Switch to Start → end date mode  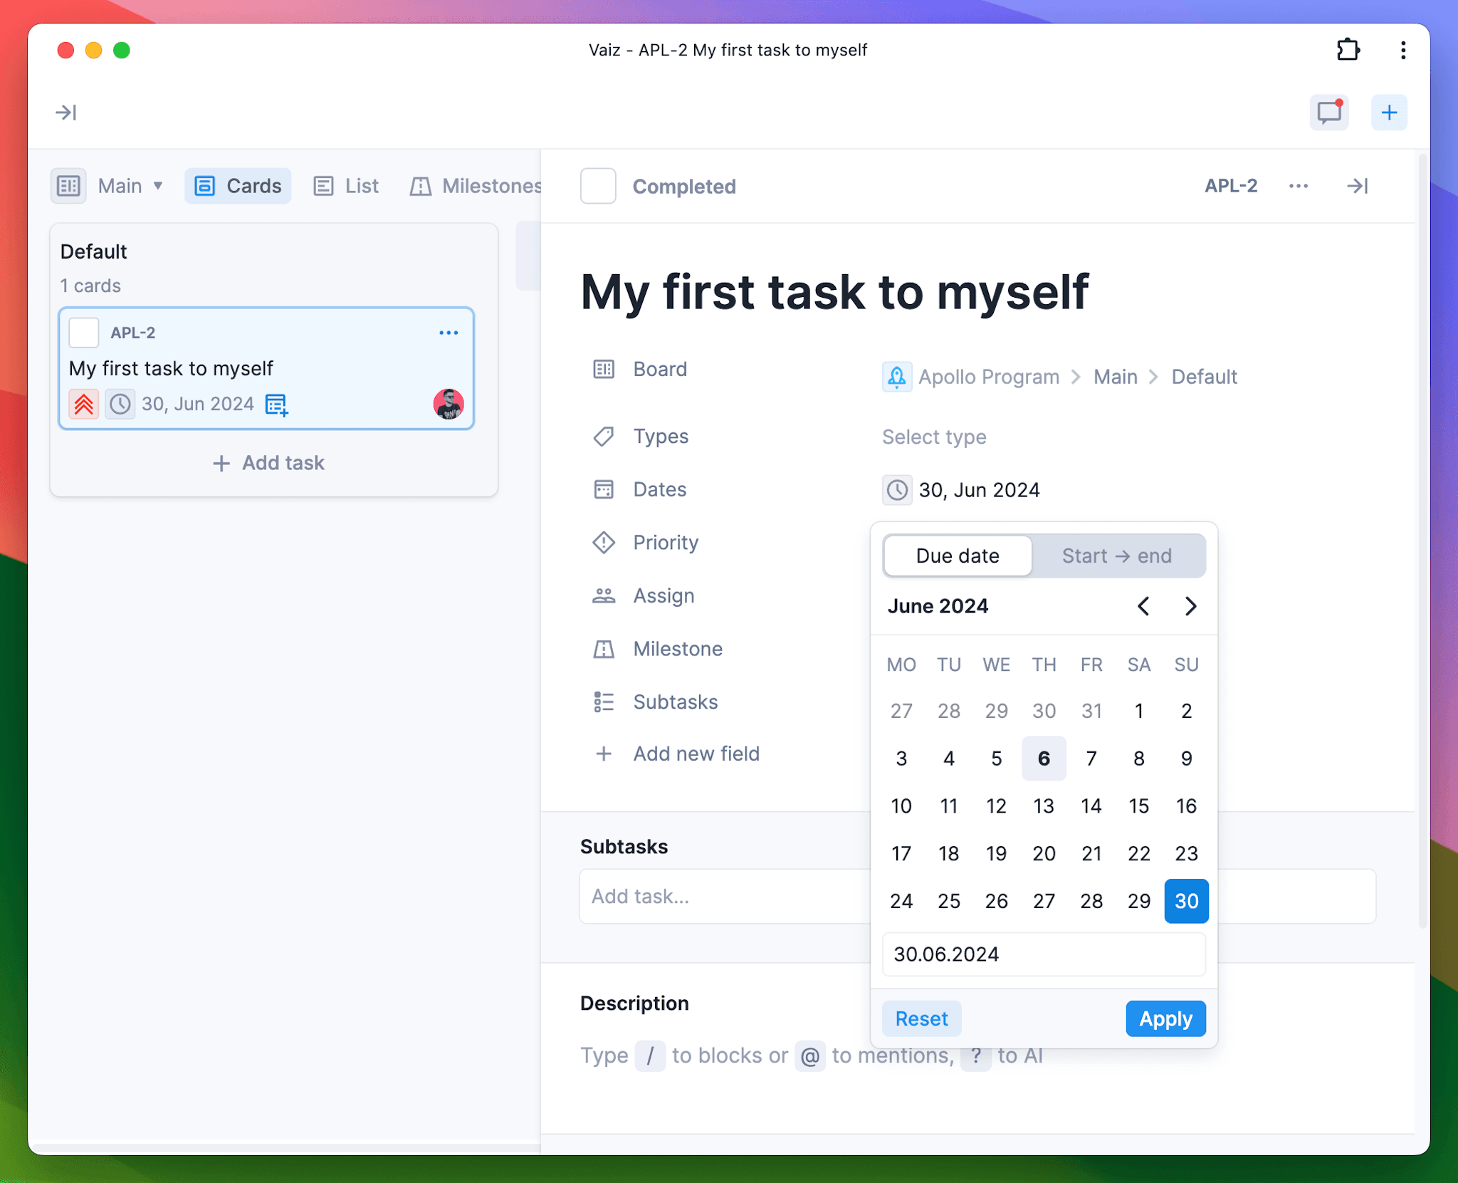1116,556
